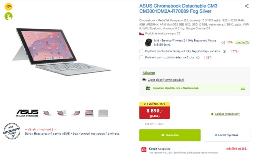
Task: Select the keyboard-only product thumbnail
Action: pos(103,113)
